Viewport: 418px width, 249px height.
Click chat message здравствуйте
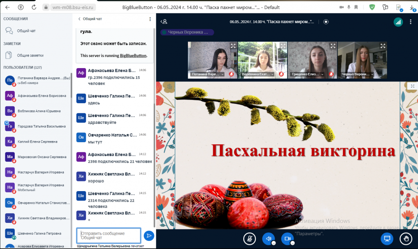(102, 122)
